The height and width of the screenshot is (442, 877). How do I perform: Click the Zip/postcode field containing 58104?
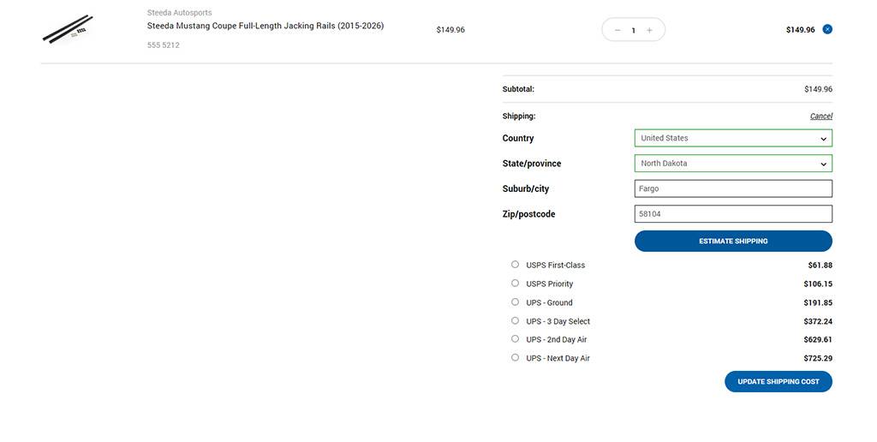click(x=733, y=214)
